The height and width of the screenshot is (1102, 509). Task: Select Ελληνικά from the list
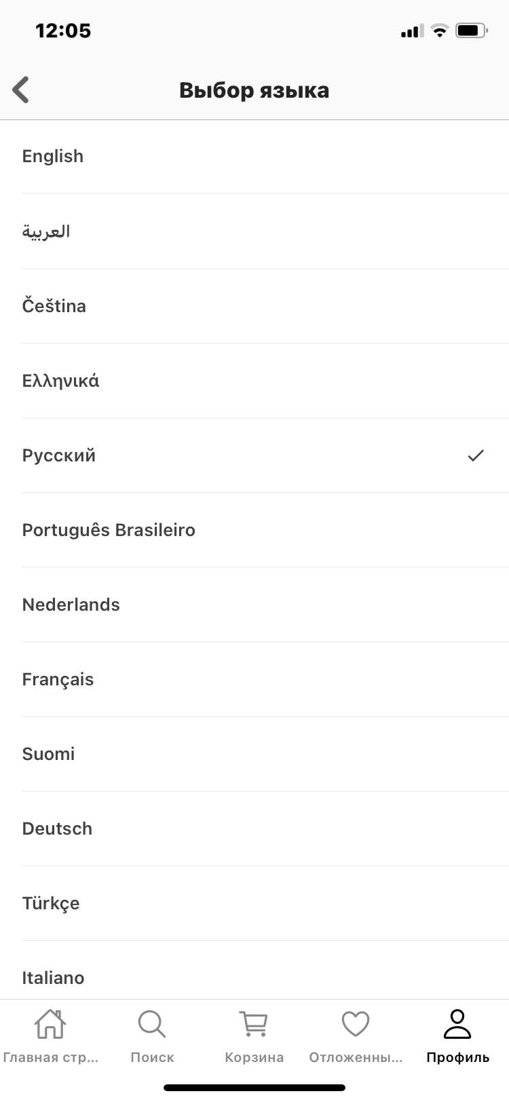[x=61, y=381]
